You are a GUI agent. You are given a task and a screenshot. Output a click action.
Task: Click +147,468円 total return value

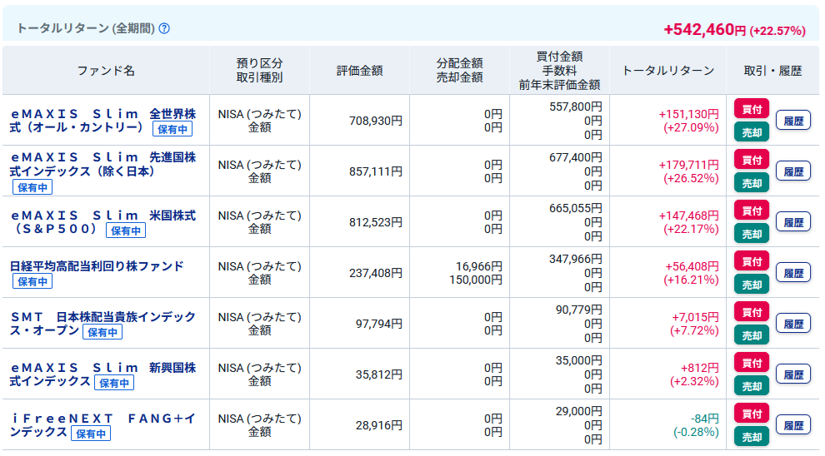tap(688, 216)
